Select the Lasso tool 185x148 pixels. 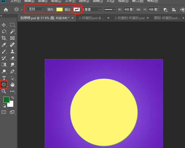tap(4, 31)
